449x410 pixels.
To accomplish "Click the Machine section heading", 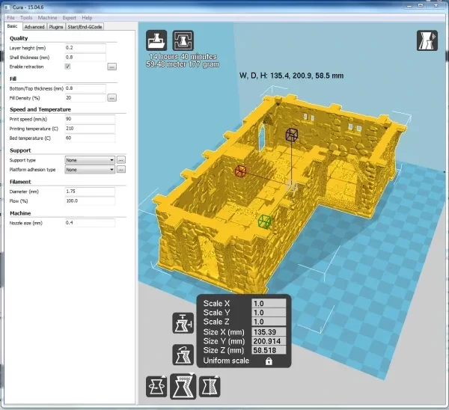I will tap(20, 213).
